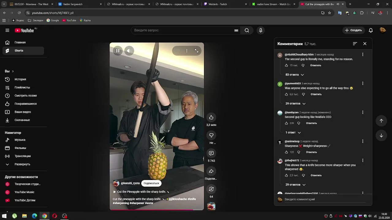Mute the Shorts video volume
The height and width of the screenshot is (220, 392).
click(129, 51)
